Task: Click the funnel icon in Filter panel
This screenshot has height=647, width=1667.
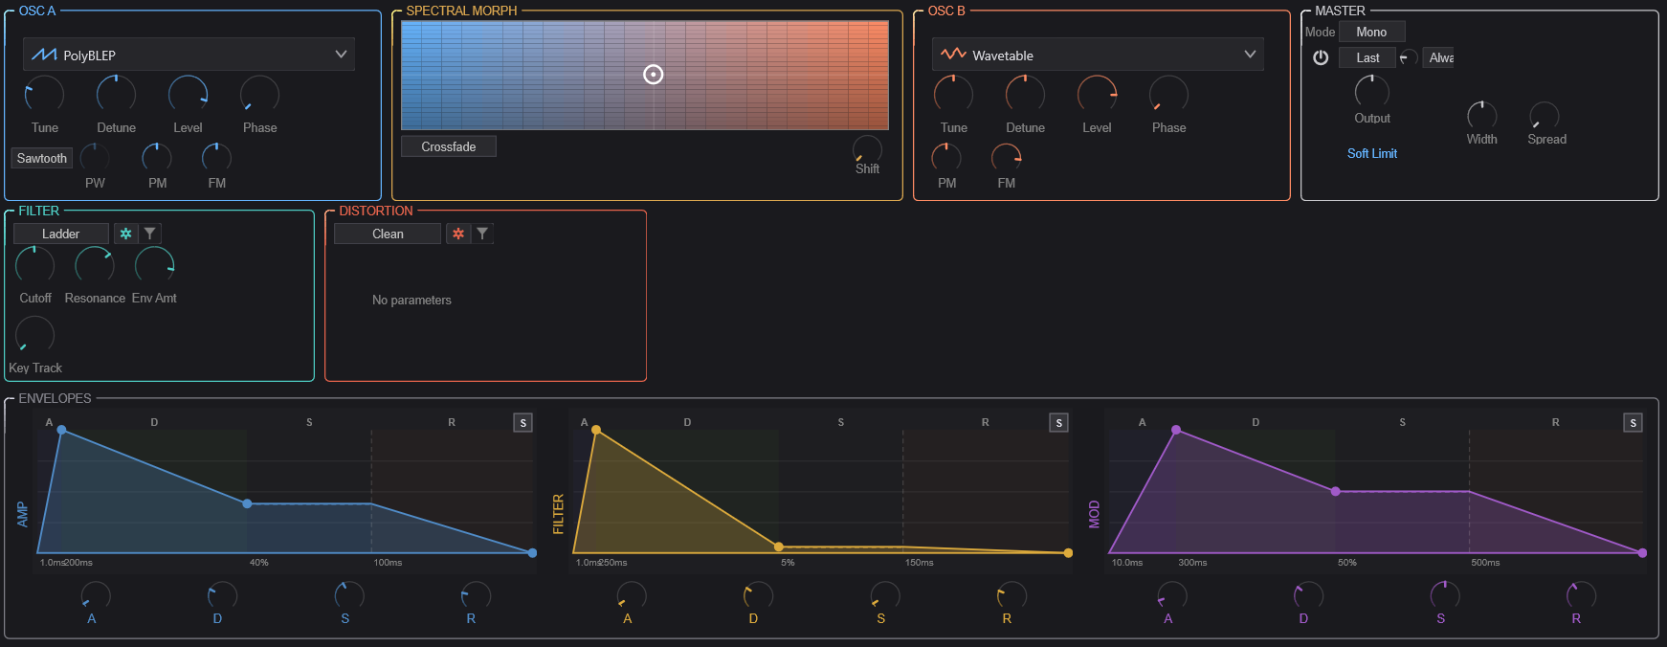Action: [150, 234]
